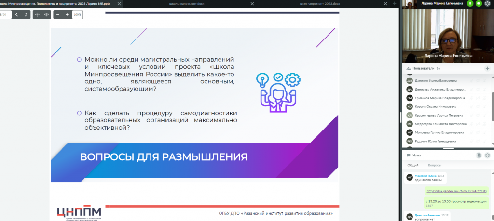Click the Ларина Марина Евгеньевна video feed
Screen dimensions: 494x221
tap(448, 35)
